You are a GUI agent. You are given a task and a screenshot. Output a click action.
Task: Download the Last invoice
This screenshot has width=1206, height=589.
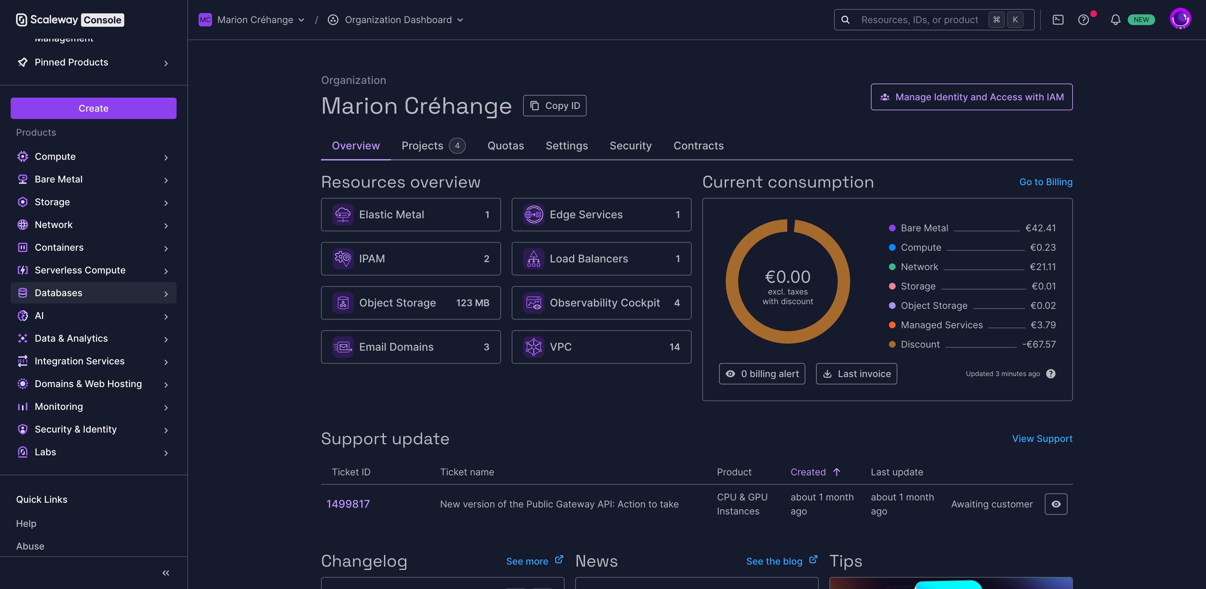point(856,374)
